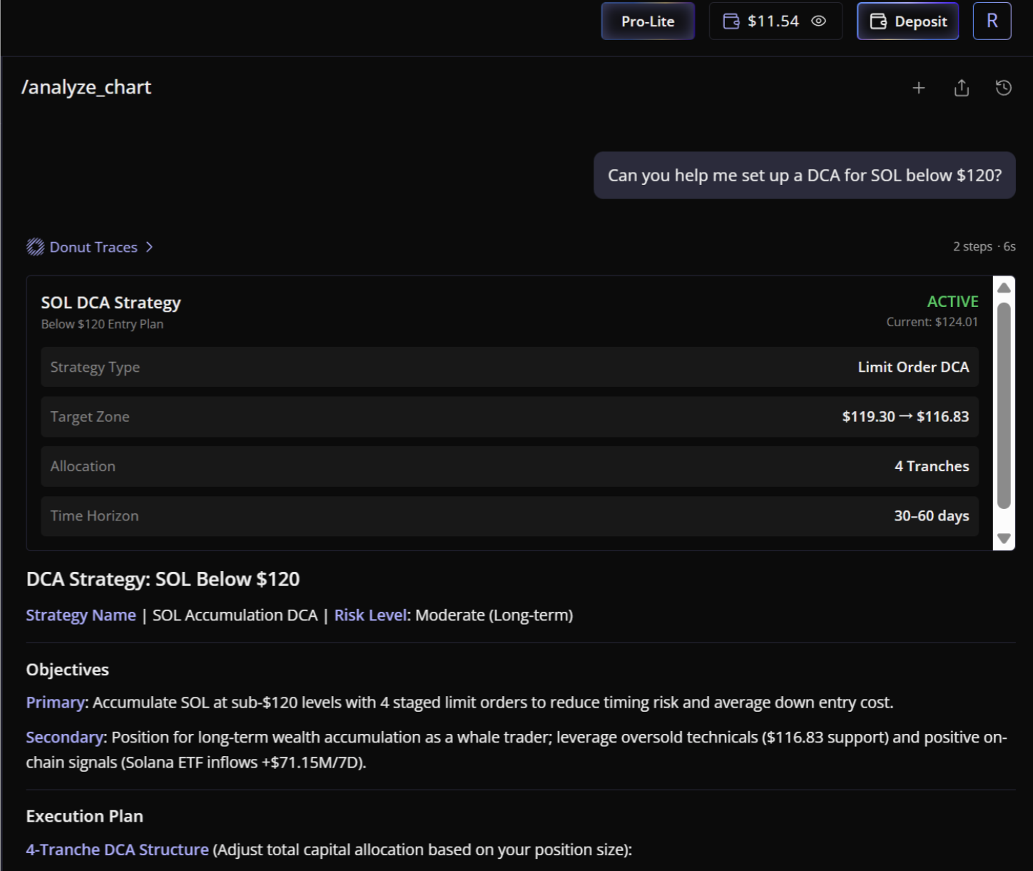Click scrollbar down arrow in strategy card
The width and height of the screenshot is (1033, 871).
point(1004,539)
